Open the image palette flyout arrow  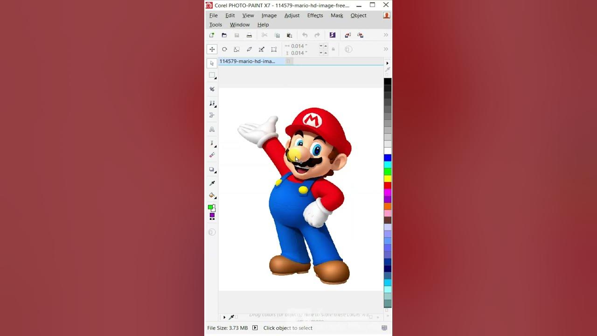coord(224,317)
